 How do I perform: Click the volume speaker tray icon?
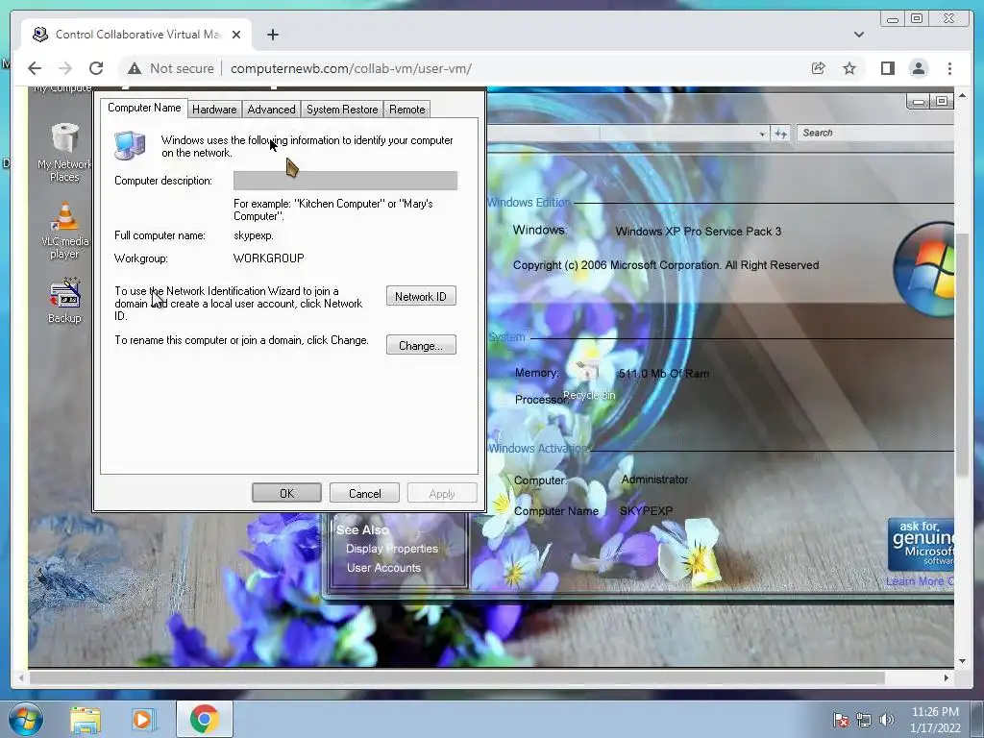[x=887, y=720]
